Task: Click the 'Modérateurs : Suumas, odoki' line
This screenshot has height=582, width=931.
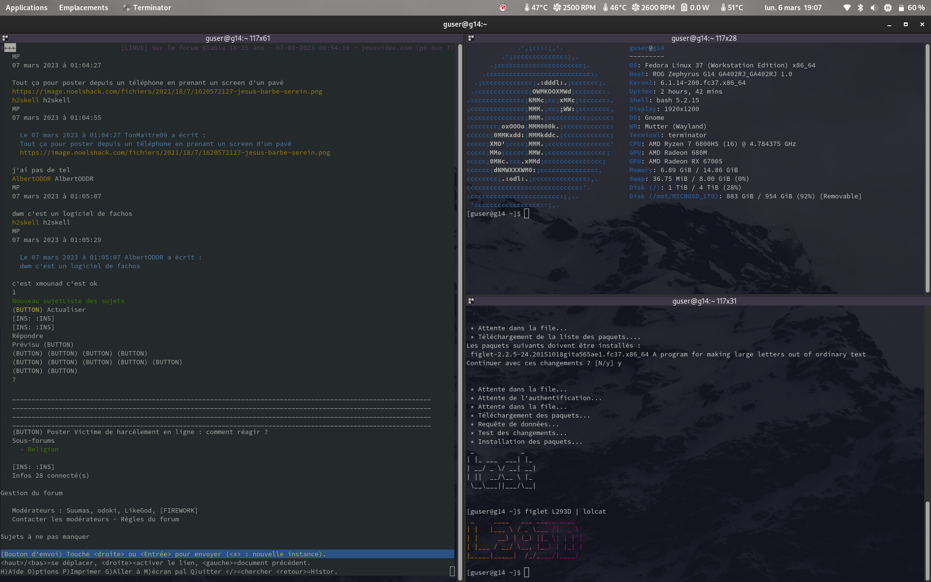Action: (x=105, y=510)
